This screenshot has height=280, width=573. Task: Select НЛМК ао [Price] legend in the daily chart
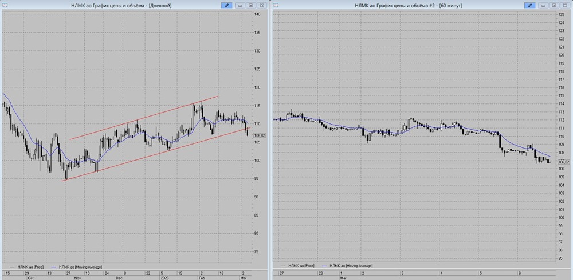click(x=27, y=267)
